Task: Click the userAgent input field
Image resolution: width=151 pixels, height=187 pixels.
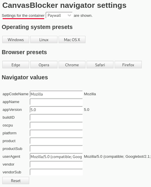Action: [56, 157]
